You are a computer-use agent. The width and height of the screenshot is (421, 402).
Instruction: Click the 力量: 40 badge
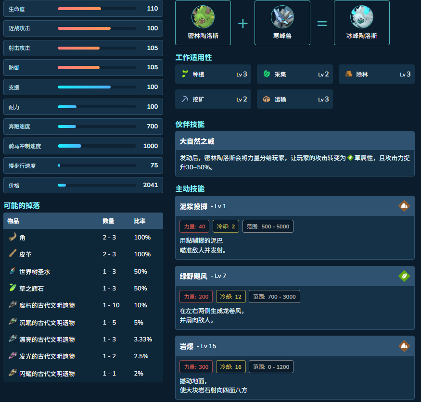click(x=194, y=226)
